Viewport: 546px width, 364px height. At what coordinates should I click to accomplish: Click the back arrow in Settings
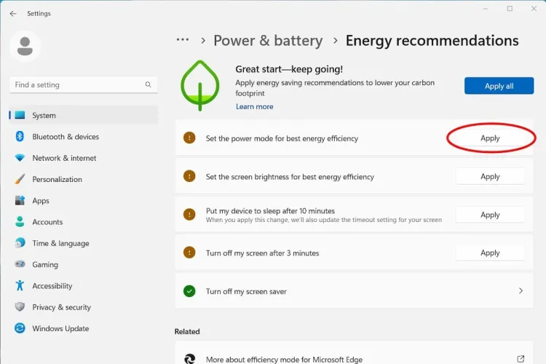(x=13, y=14)
